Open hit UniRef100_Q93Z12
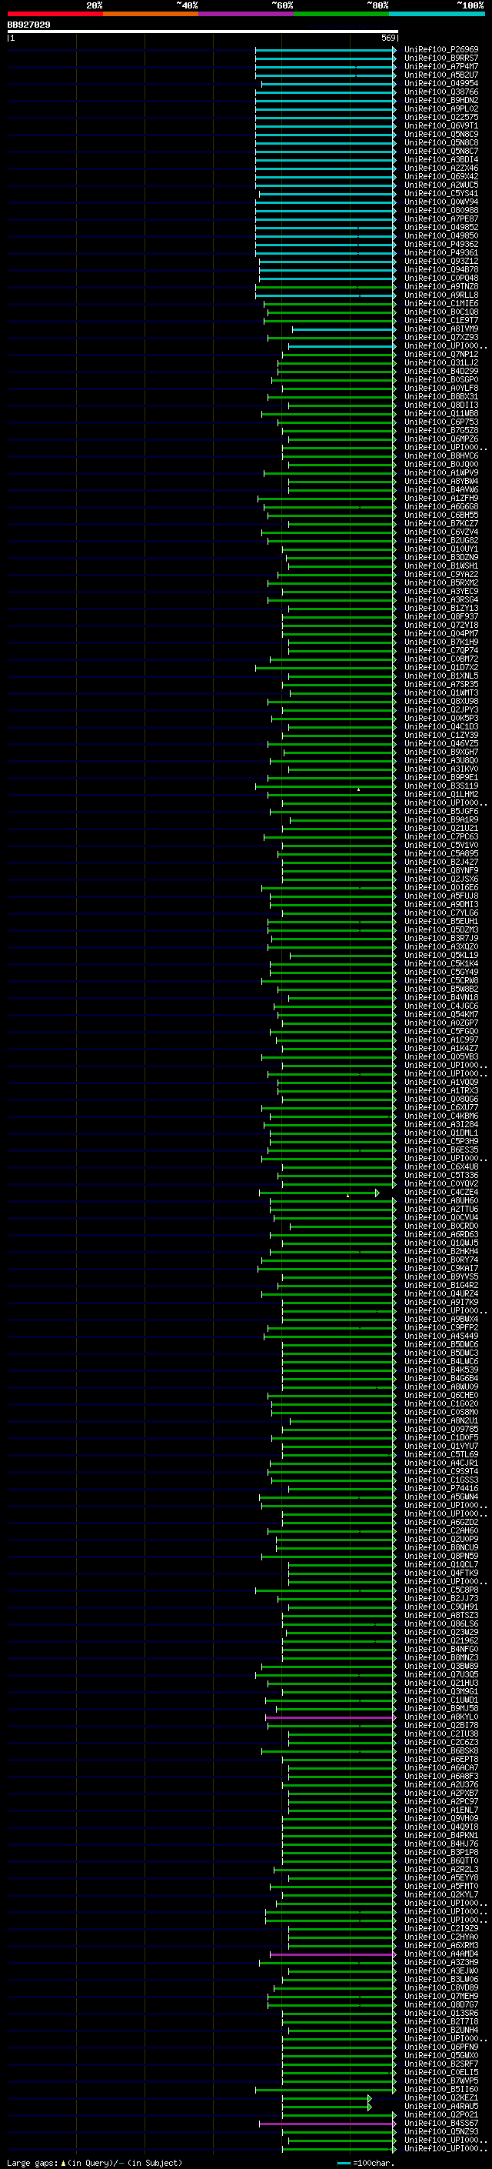Viewport: 492px width, 2169px height. pos(441,261)
